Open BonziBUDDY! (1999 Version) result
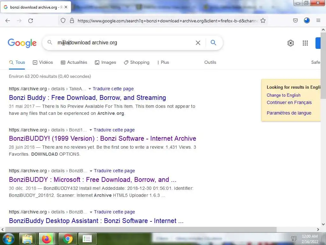 click(103, 138)
